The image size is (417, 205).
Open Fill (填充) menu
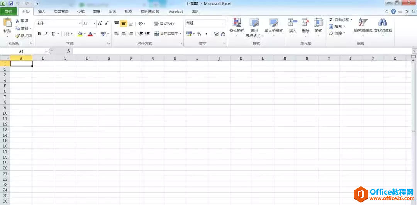337,26
